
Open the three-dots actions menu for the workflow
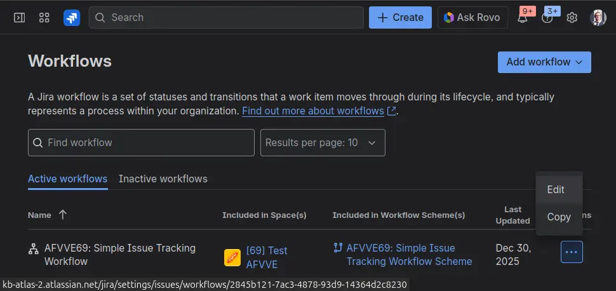click(572, 252)
